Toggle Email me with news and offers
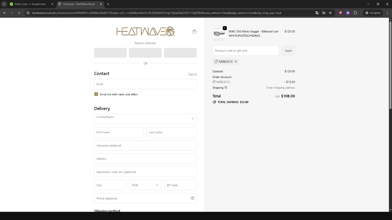 pyautogui.click(x=96, y=94)
